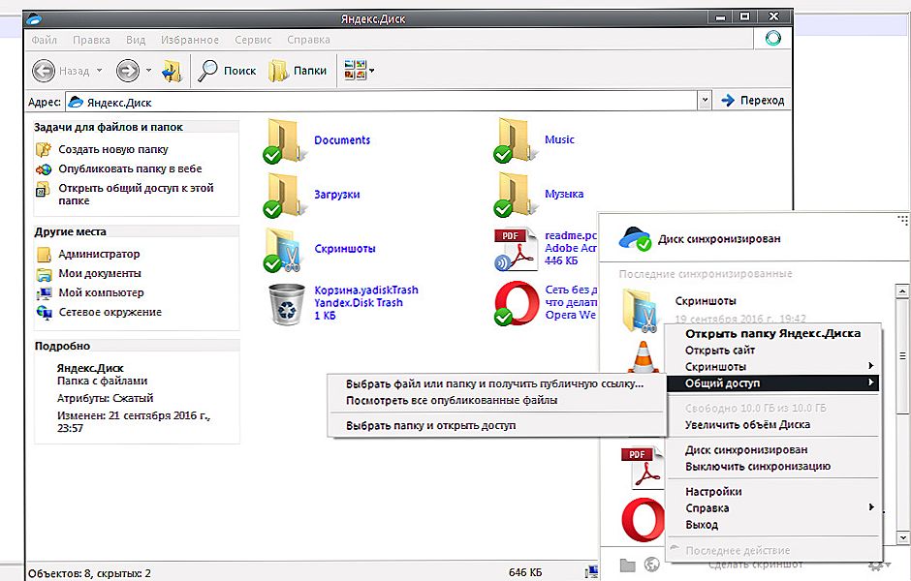This screenshot has height=581, width=911.
Task: Go to Сетевое окружение in Другие места
Action: 110,312
